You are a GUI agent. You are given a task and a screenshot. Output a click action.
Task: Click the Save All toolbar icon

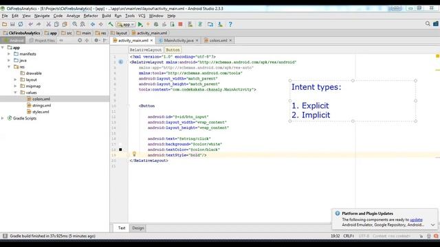click(x=12, y=25)
